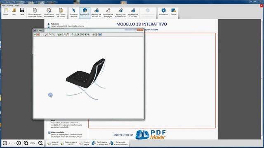Click Rimuovi pagina

84,143
